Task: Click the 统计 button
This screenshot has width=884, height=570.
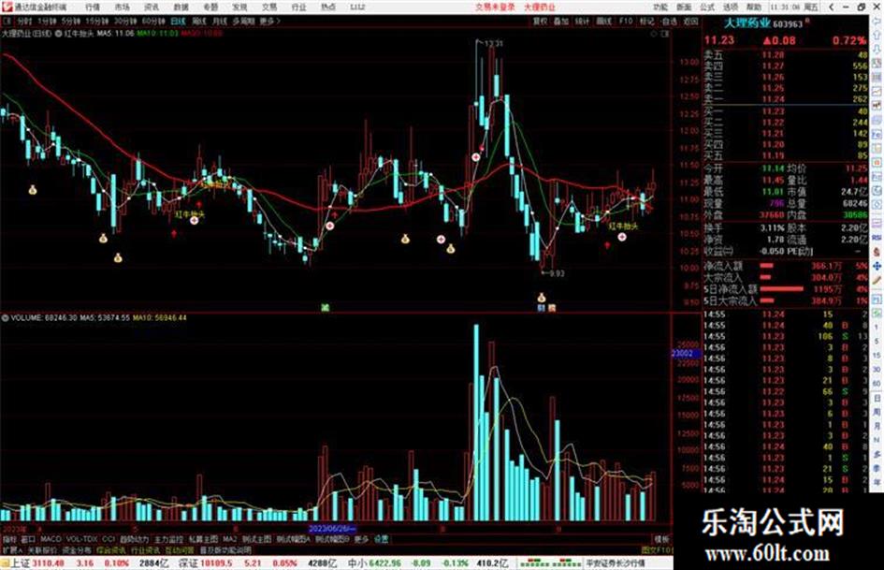Action: (x=582, y=21)
